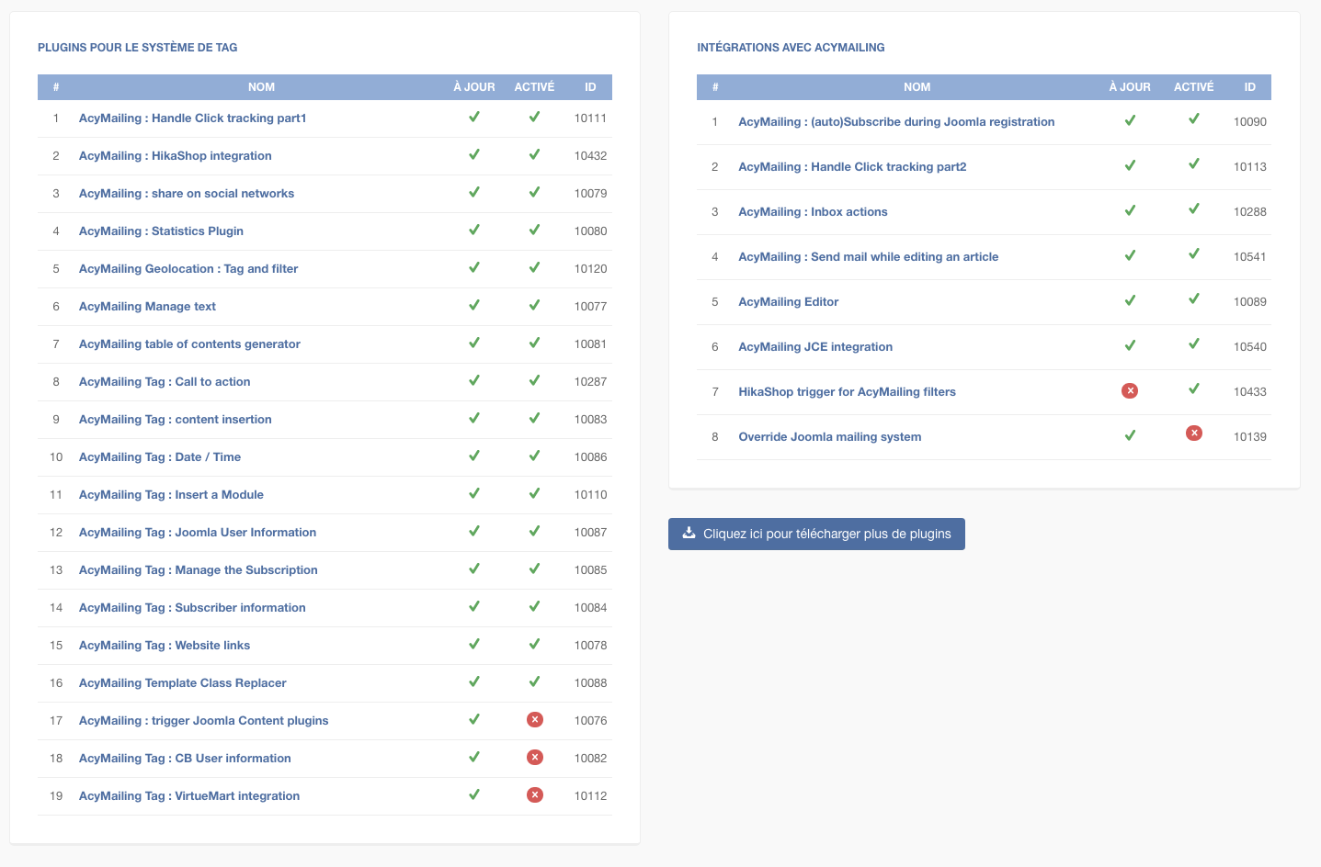This screenshot has height=867, width=1321.
Task: Click the up-to-date checkmark for Inbox actions
Action: click(1130, 210)
